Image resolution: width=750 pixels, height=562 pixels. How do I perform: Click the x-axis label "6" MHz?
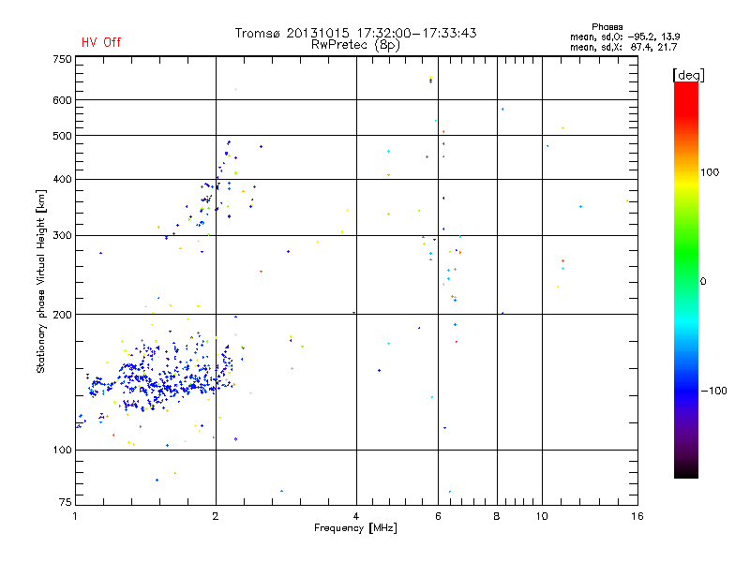tap(438, 516)
